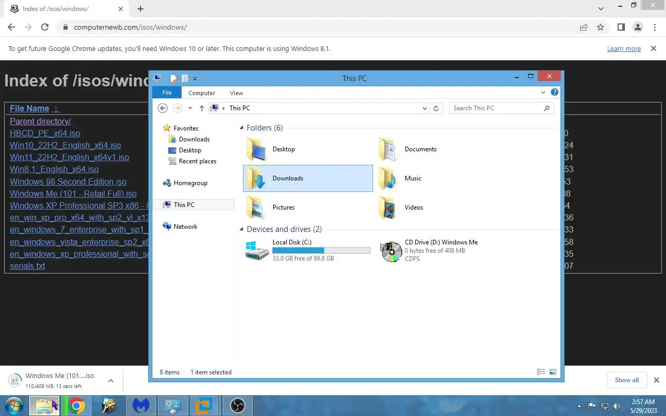Open Chrome profile avatar
This screenshot has width=666, height=416.
(638, 27)
